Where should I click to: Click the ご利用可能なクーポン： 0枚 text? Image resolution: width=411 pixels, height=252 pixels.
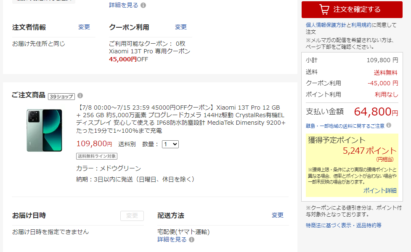pyautogui.click(x=147, y=44)
